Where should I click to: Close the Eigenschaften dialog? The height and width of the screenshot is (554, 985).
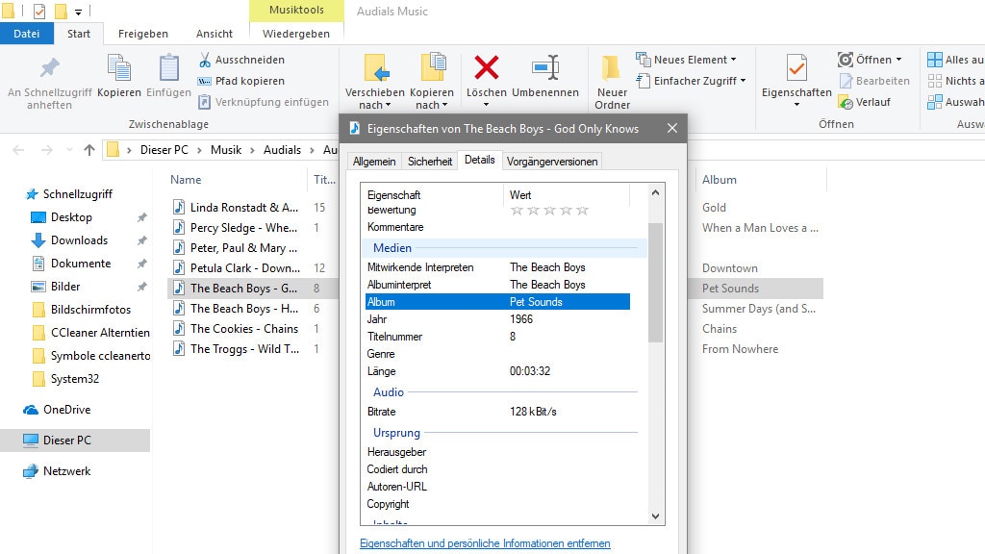coord(672,128)
